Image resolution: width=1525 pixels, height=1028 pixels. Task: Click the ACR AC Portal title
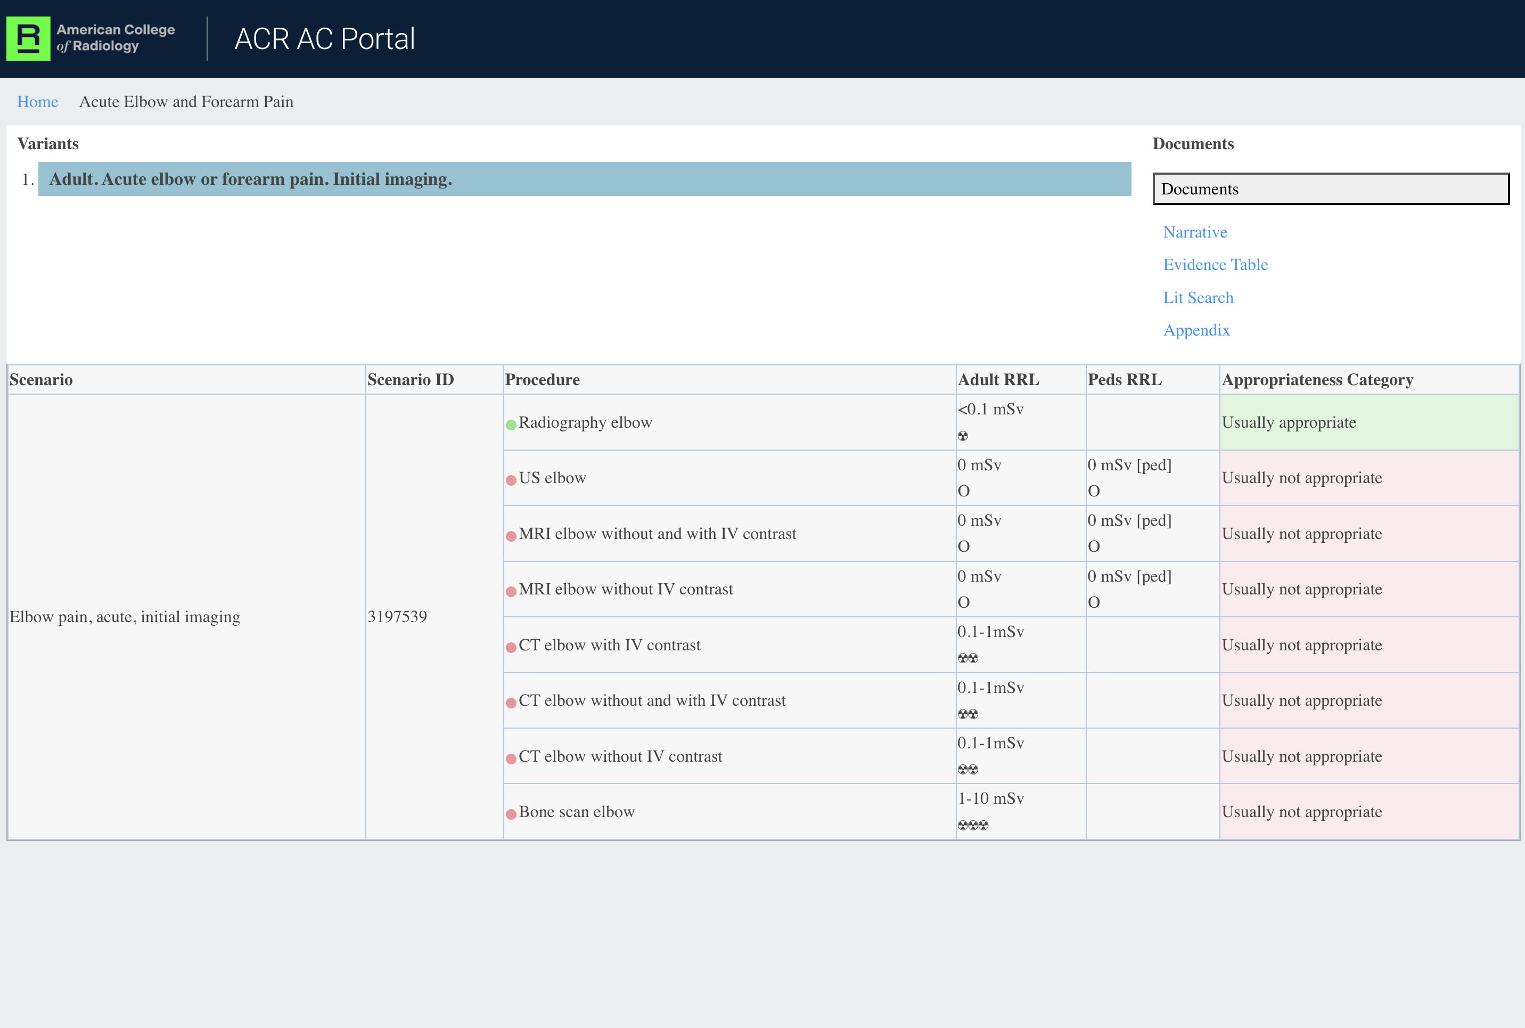click(x=324, y=39)
